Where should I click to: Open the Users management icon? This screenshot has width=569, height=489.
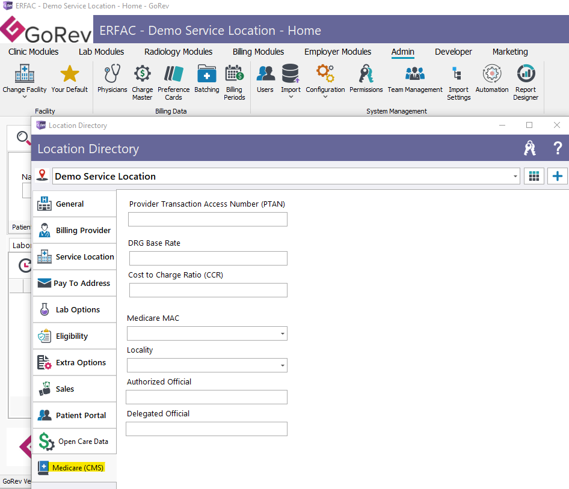pos(265,73)
